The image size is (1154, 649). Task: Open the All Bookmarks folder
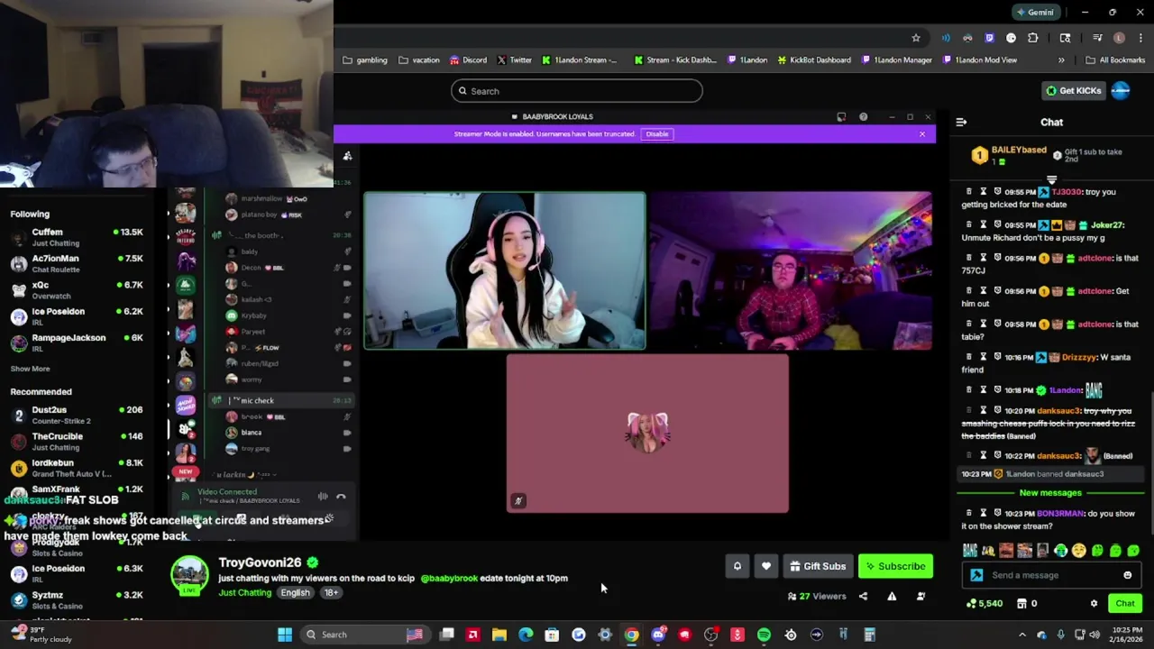click(x=1115, y=59)
